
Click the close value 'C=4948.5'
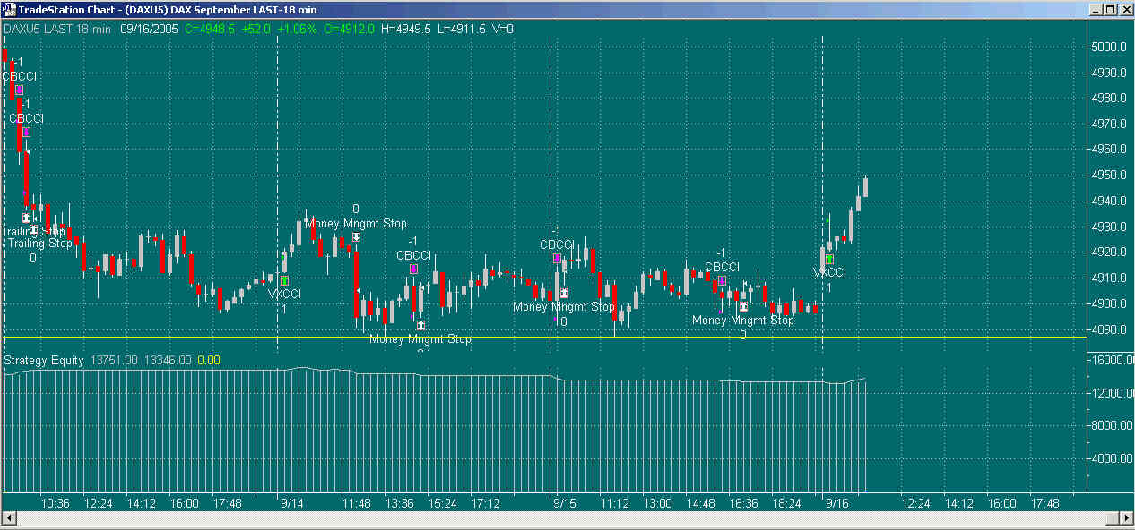coord(210,29)
